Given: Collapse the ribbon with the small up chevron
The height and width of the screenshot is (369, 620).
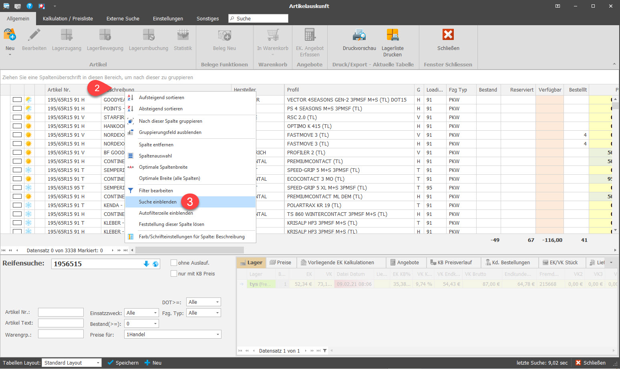Looking at the screenshot, I should click(x=614, y=64).
